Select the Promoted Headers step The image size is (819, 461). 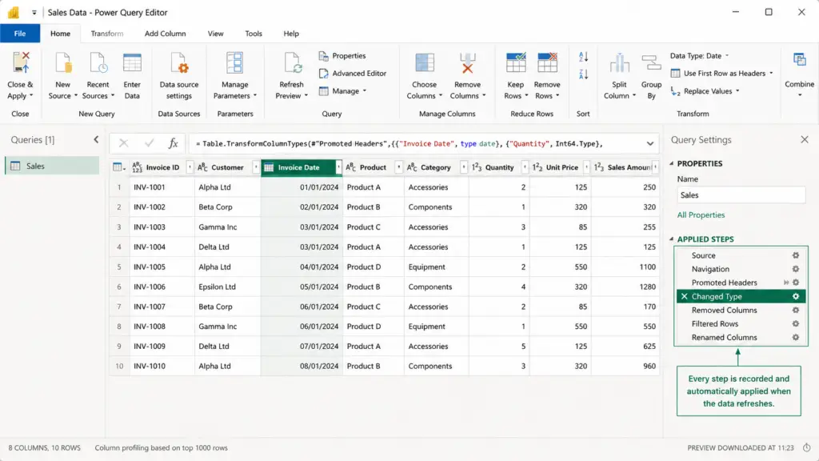tap(724, 283)
